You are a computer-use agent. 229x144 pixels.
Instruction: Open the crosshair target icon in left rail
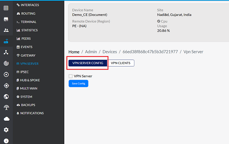(6, 86)
